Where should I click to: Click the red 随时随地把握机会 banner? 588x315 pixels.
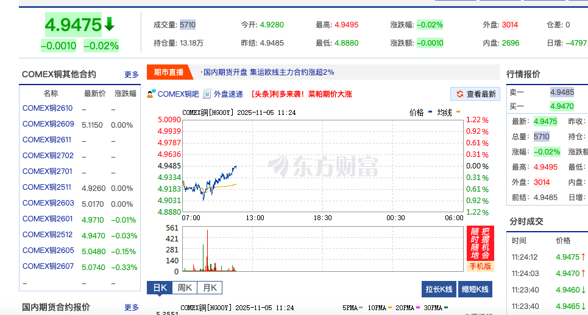point(480,243)
